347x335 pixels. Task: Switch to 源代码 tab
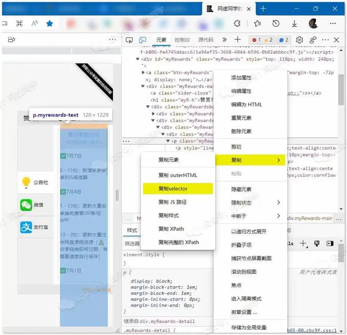tap(205, 40)
